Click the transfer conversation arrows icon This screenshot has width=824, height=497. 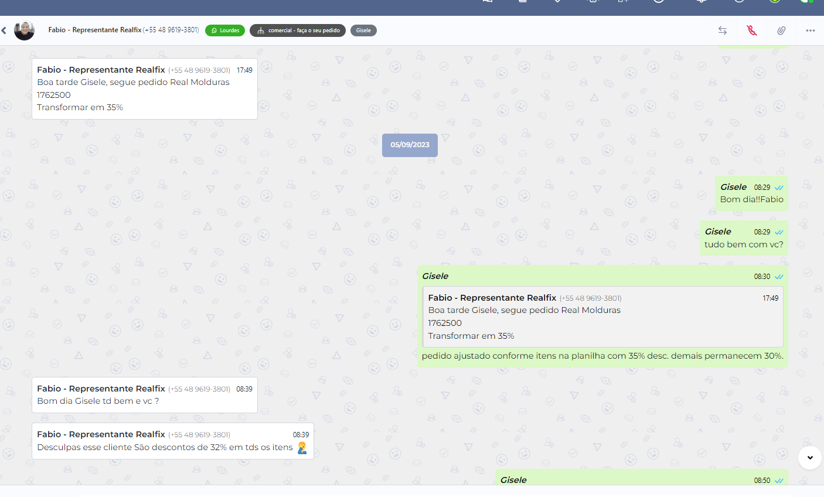(723, 30)
